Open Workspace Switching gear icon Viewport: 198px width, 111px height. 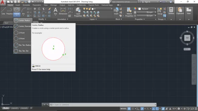(179, 109)
